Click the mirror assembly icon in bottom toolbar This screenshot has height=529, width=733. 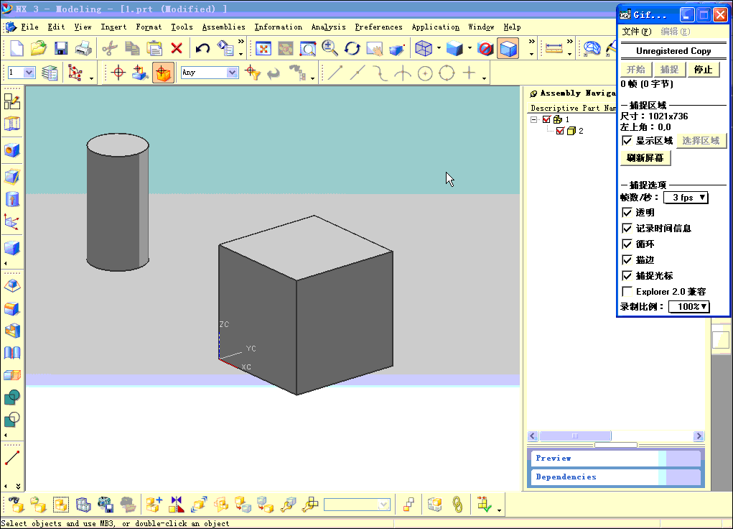176,505
